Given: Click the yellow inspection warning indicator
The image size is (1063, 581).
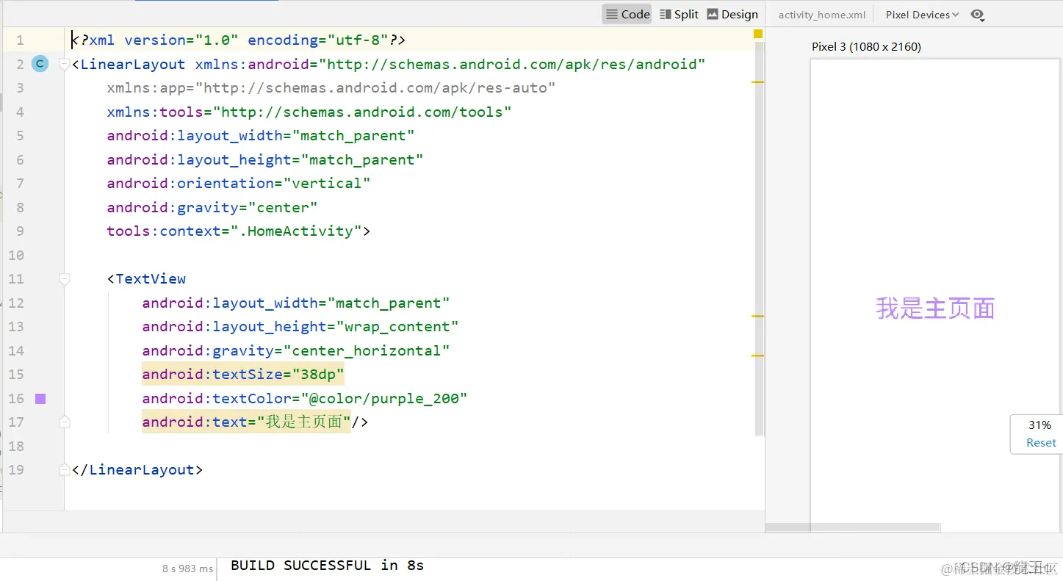Looking at the screenshot, I should [x=758, y=34].
